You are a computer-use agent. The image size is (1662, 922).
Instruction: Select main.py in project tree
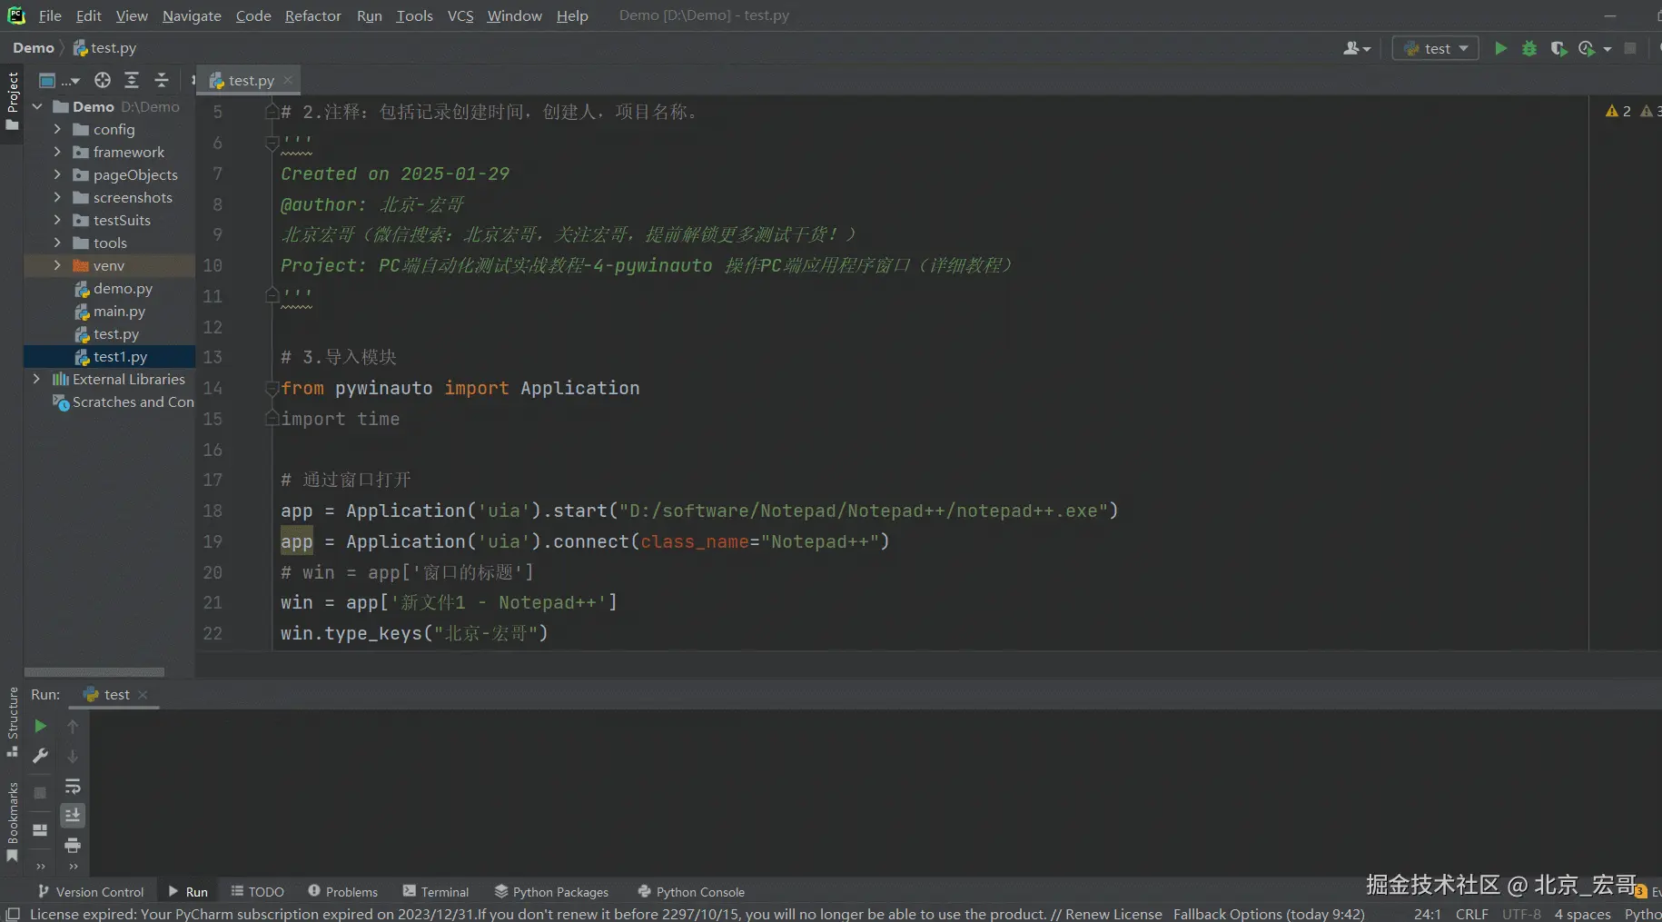[x=109, y=312]
